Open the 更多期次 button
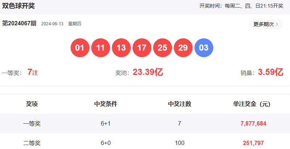Viewport: 290px width, 149px height. (263, 24)
